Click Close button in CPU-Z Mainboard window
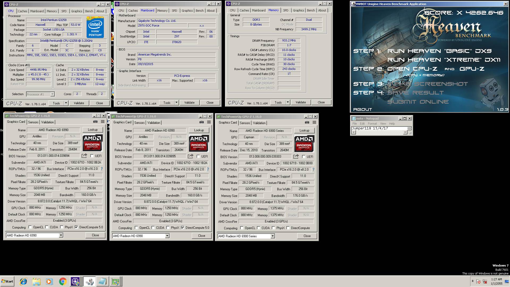Image resolution: width=510 pixels, height=287 pixels. [210, 103]
